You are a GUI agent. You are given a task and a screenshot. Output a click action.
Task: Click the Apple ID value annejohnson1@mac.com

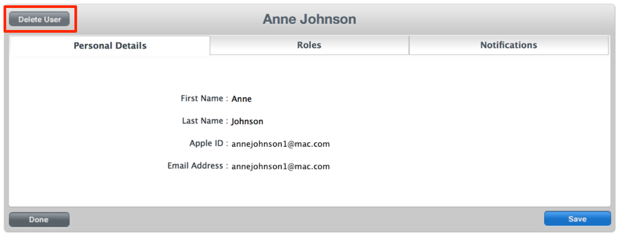pos(280,144)
